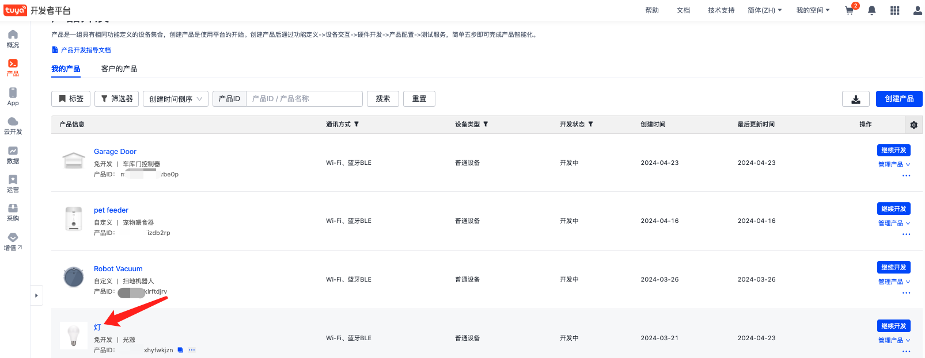This screenshot has height=358, width=925.
Task: Filter by 设备类型 column funnel
Action: point(486,124)
